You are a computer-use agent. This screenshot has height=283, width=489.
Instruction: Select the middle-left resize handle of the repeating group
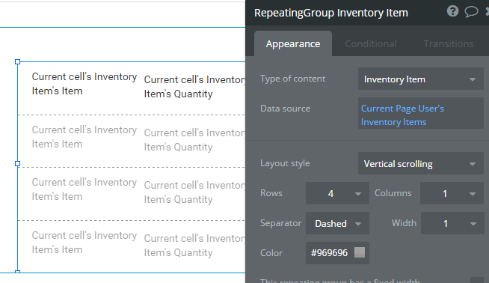(x=18, y=163)
